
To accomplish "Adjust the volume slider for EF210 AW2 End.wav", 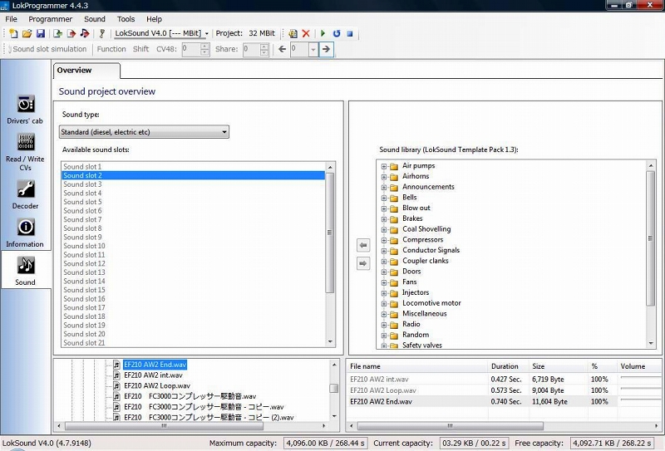I will click(640, 400).
